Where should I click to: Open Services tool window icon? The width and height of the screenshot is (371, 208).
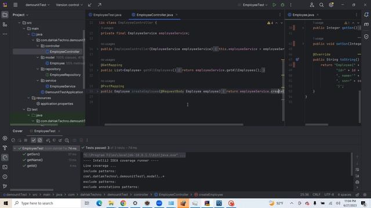click(x=5, y=138)
